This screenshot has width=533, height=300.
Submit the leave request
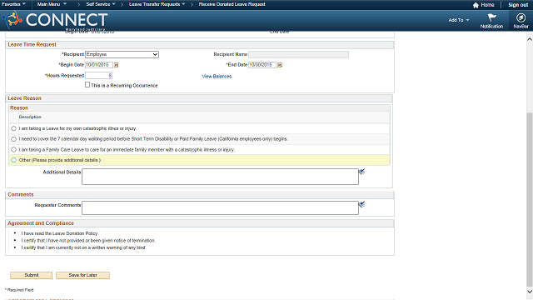(x=32, y=275)
